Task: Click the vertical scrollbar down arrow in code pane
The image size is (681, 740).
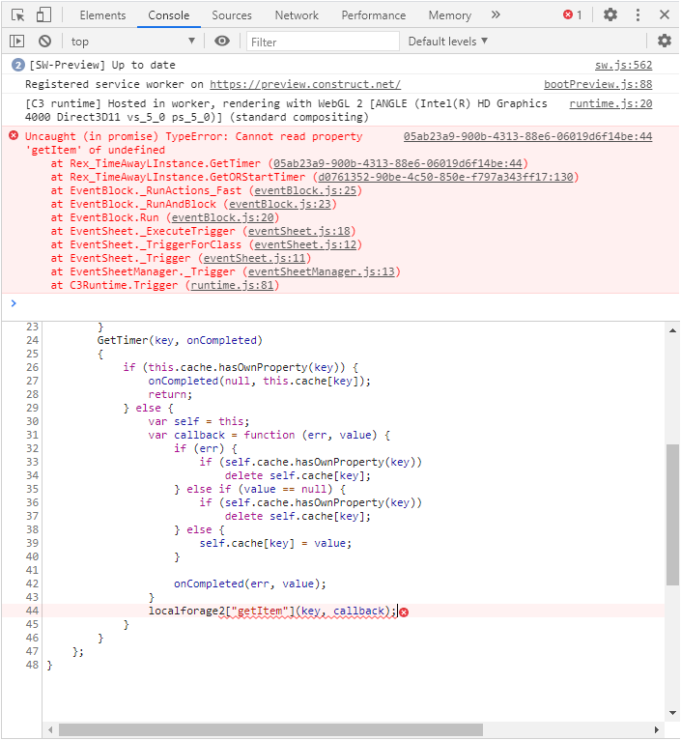Action: click(x=672, y=713)
